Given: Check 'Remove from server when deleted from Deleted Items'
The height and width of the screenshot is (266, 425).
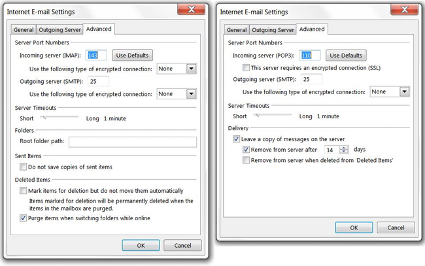Looking at the screenshot, I should click(x=246, y=160).
